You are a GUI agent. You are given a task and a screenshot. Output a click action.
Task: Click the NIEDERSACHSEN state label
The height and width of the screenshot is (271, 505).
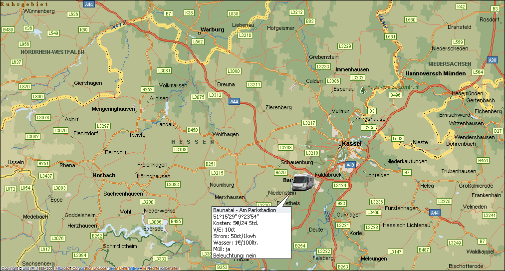(x=450, y=64)
